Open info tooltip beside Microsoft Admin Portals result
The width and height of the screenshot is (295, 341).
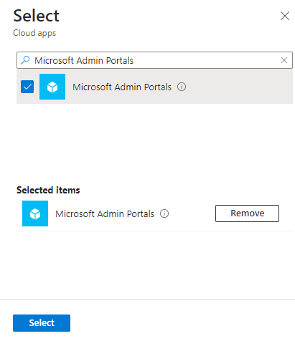[182, 87]
